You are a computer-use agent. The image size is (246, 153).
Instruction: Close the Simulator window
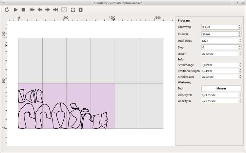[x=242, y=3]
